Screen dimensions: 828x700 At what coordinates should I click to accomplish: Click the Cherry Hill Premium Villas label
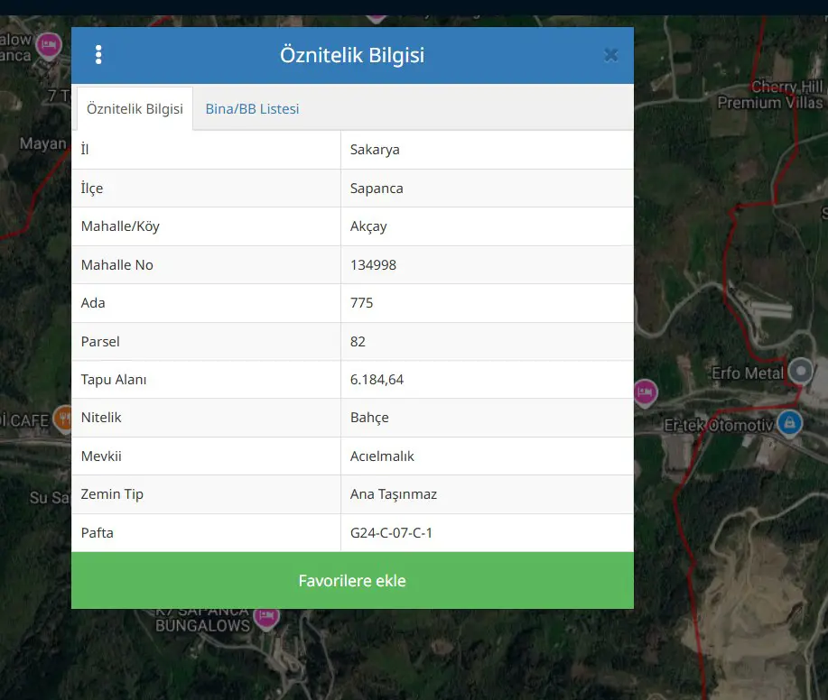tap(770, 95)
